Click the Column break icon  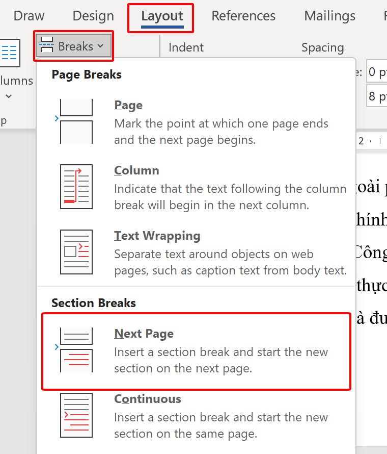pos(76,187)
